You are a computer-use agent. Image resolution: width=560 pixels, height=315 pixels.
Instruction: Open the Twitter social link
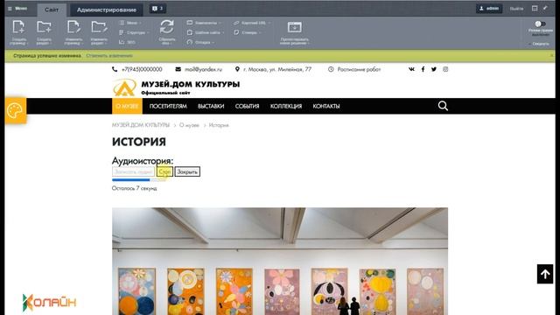coord(434,69)
